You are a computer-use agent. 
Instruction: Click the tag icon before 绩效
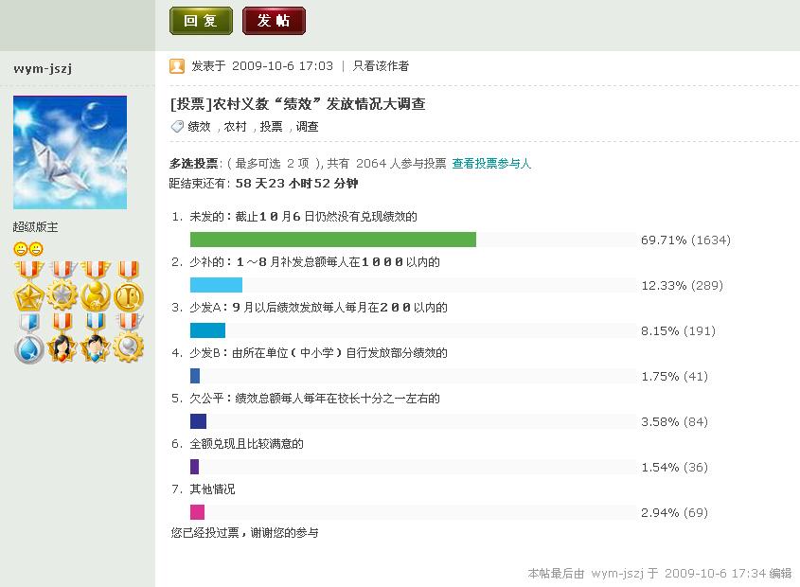coord(177,127)
